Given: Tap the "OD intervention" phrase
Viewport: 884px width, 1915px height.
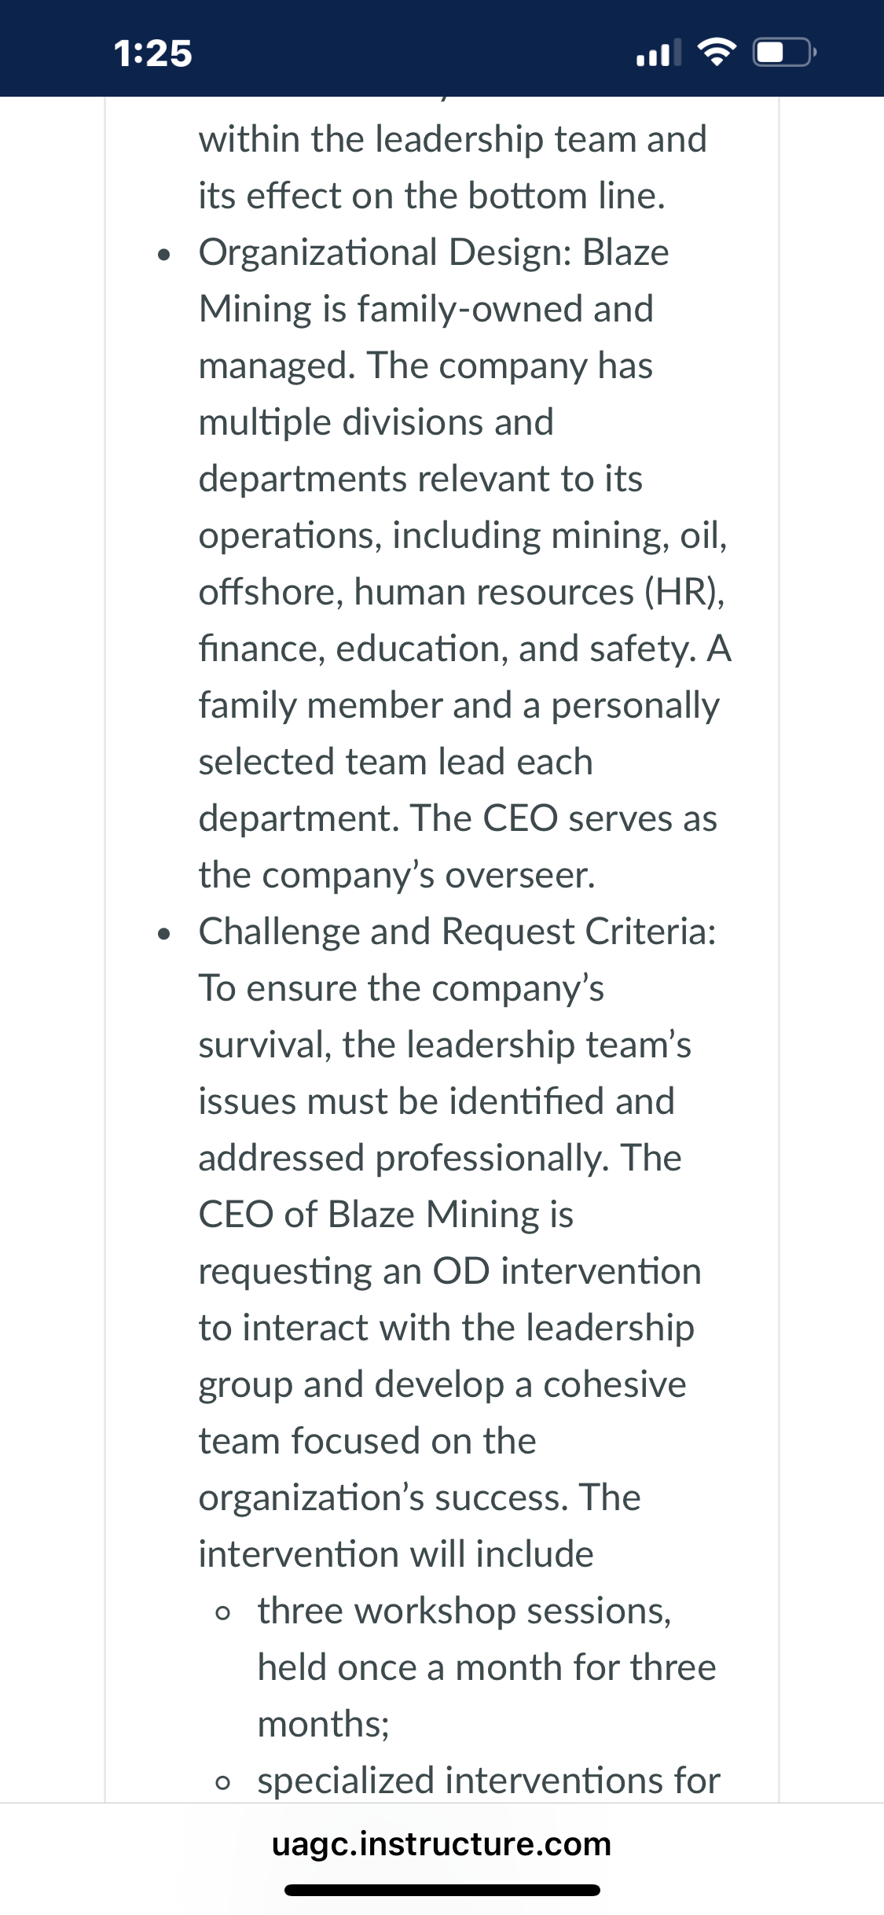Looking at the screenshot, I should [567, 1271].
